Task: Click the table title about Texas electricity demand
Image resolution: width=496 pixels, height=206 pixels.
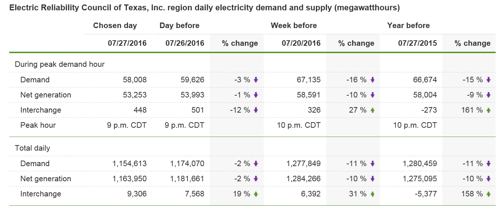Action: (x=204, y=8)
